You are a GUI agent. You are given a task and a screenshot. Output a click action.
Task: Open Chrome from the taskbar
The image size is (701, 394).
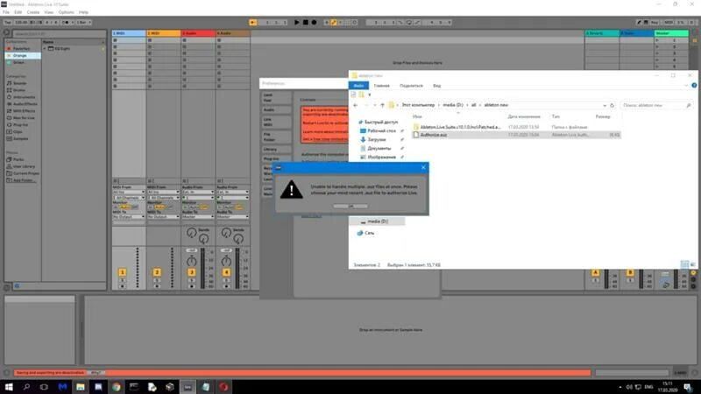click(117, 387)
